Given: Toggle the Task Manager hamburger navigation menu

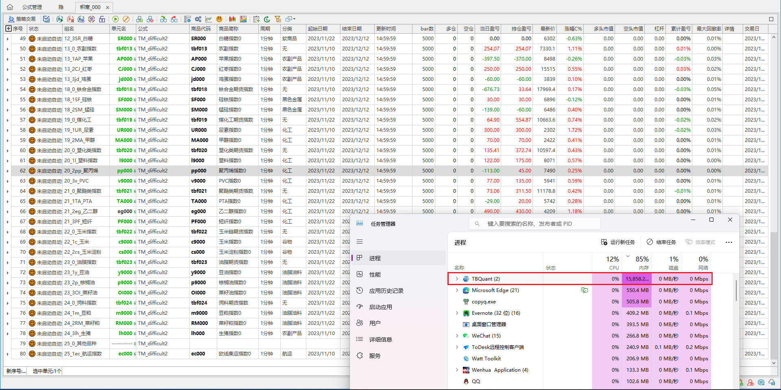Looking at the screenshot, I should coord(360,242).
